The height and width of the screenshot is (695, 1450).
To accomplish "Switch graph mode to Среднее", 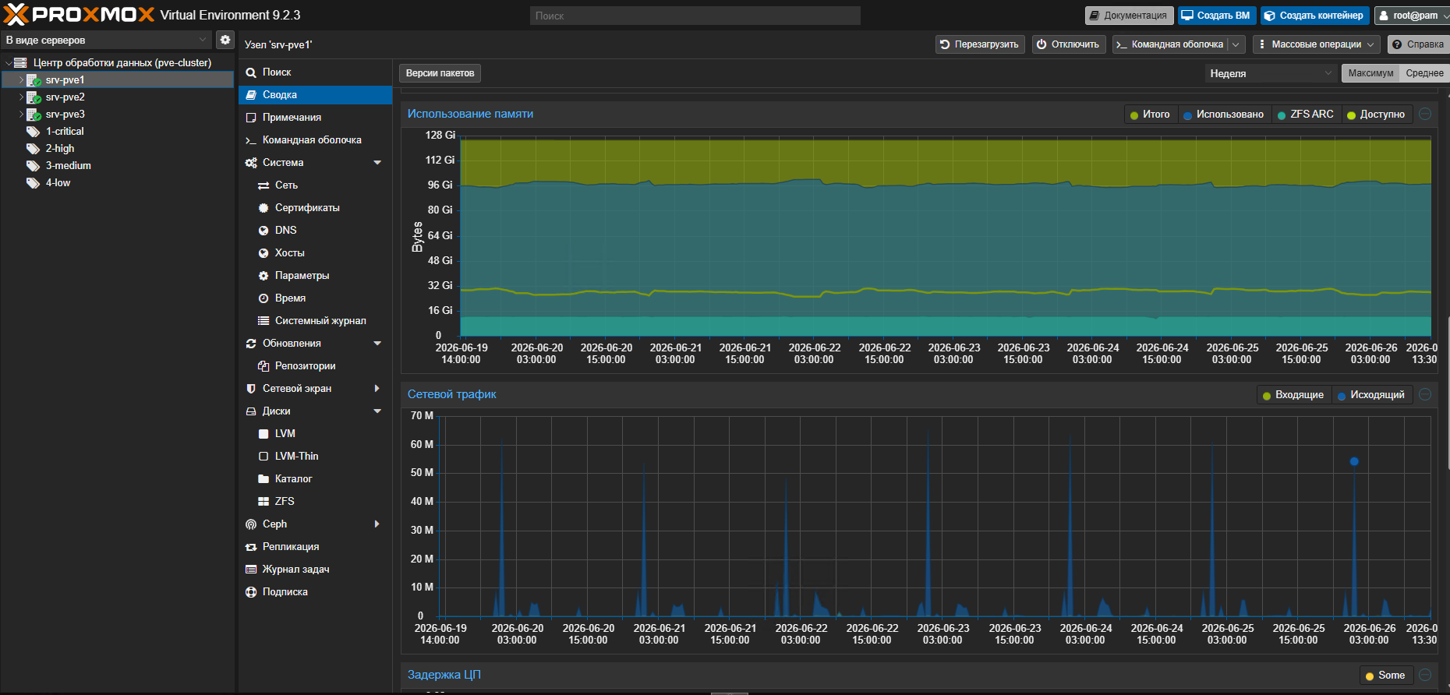I will coord(1424,73).
